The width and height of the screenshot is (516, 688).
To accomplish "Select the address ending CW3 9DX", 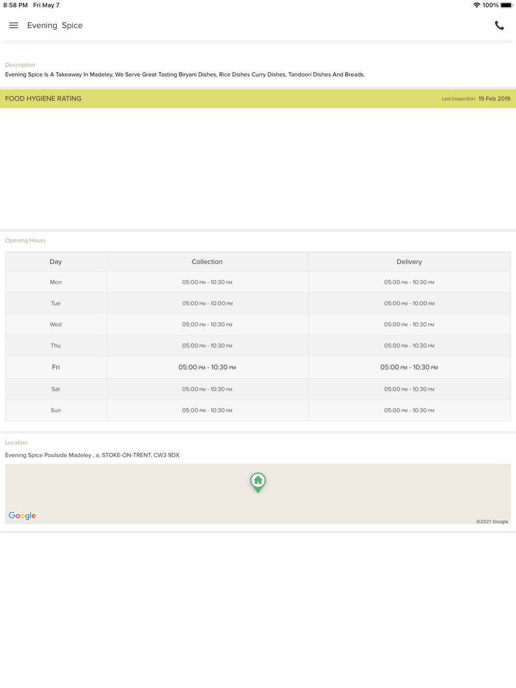I will click(92, 455).
